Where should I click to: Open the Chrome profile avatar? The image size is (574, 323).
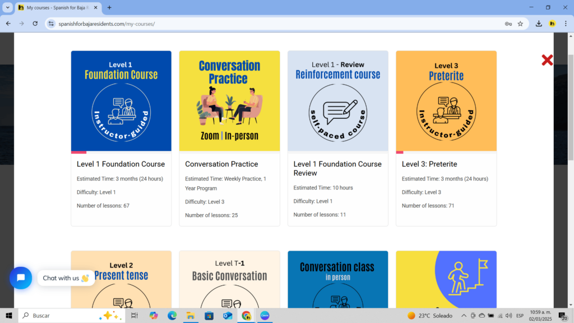point(552,24)
